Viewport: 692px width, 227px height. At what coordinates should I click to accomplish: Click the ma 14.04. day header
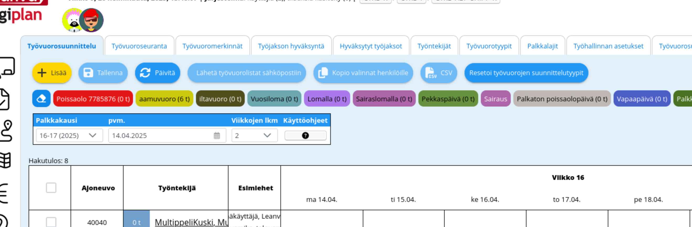pyautogui.click(x=322, y=200)
